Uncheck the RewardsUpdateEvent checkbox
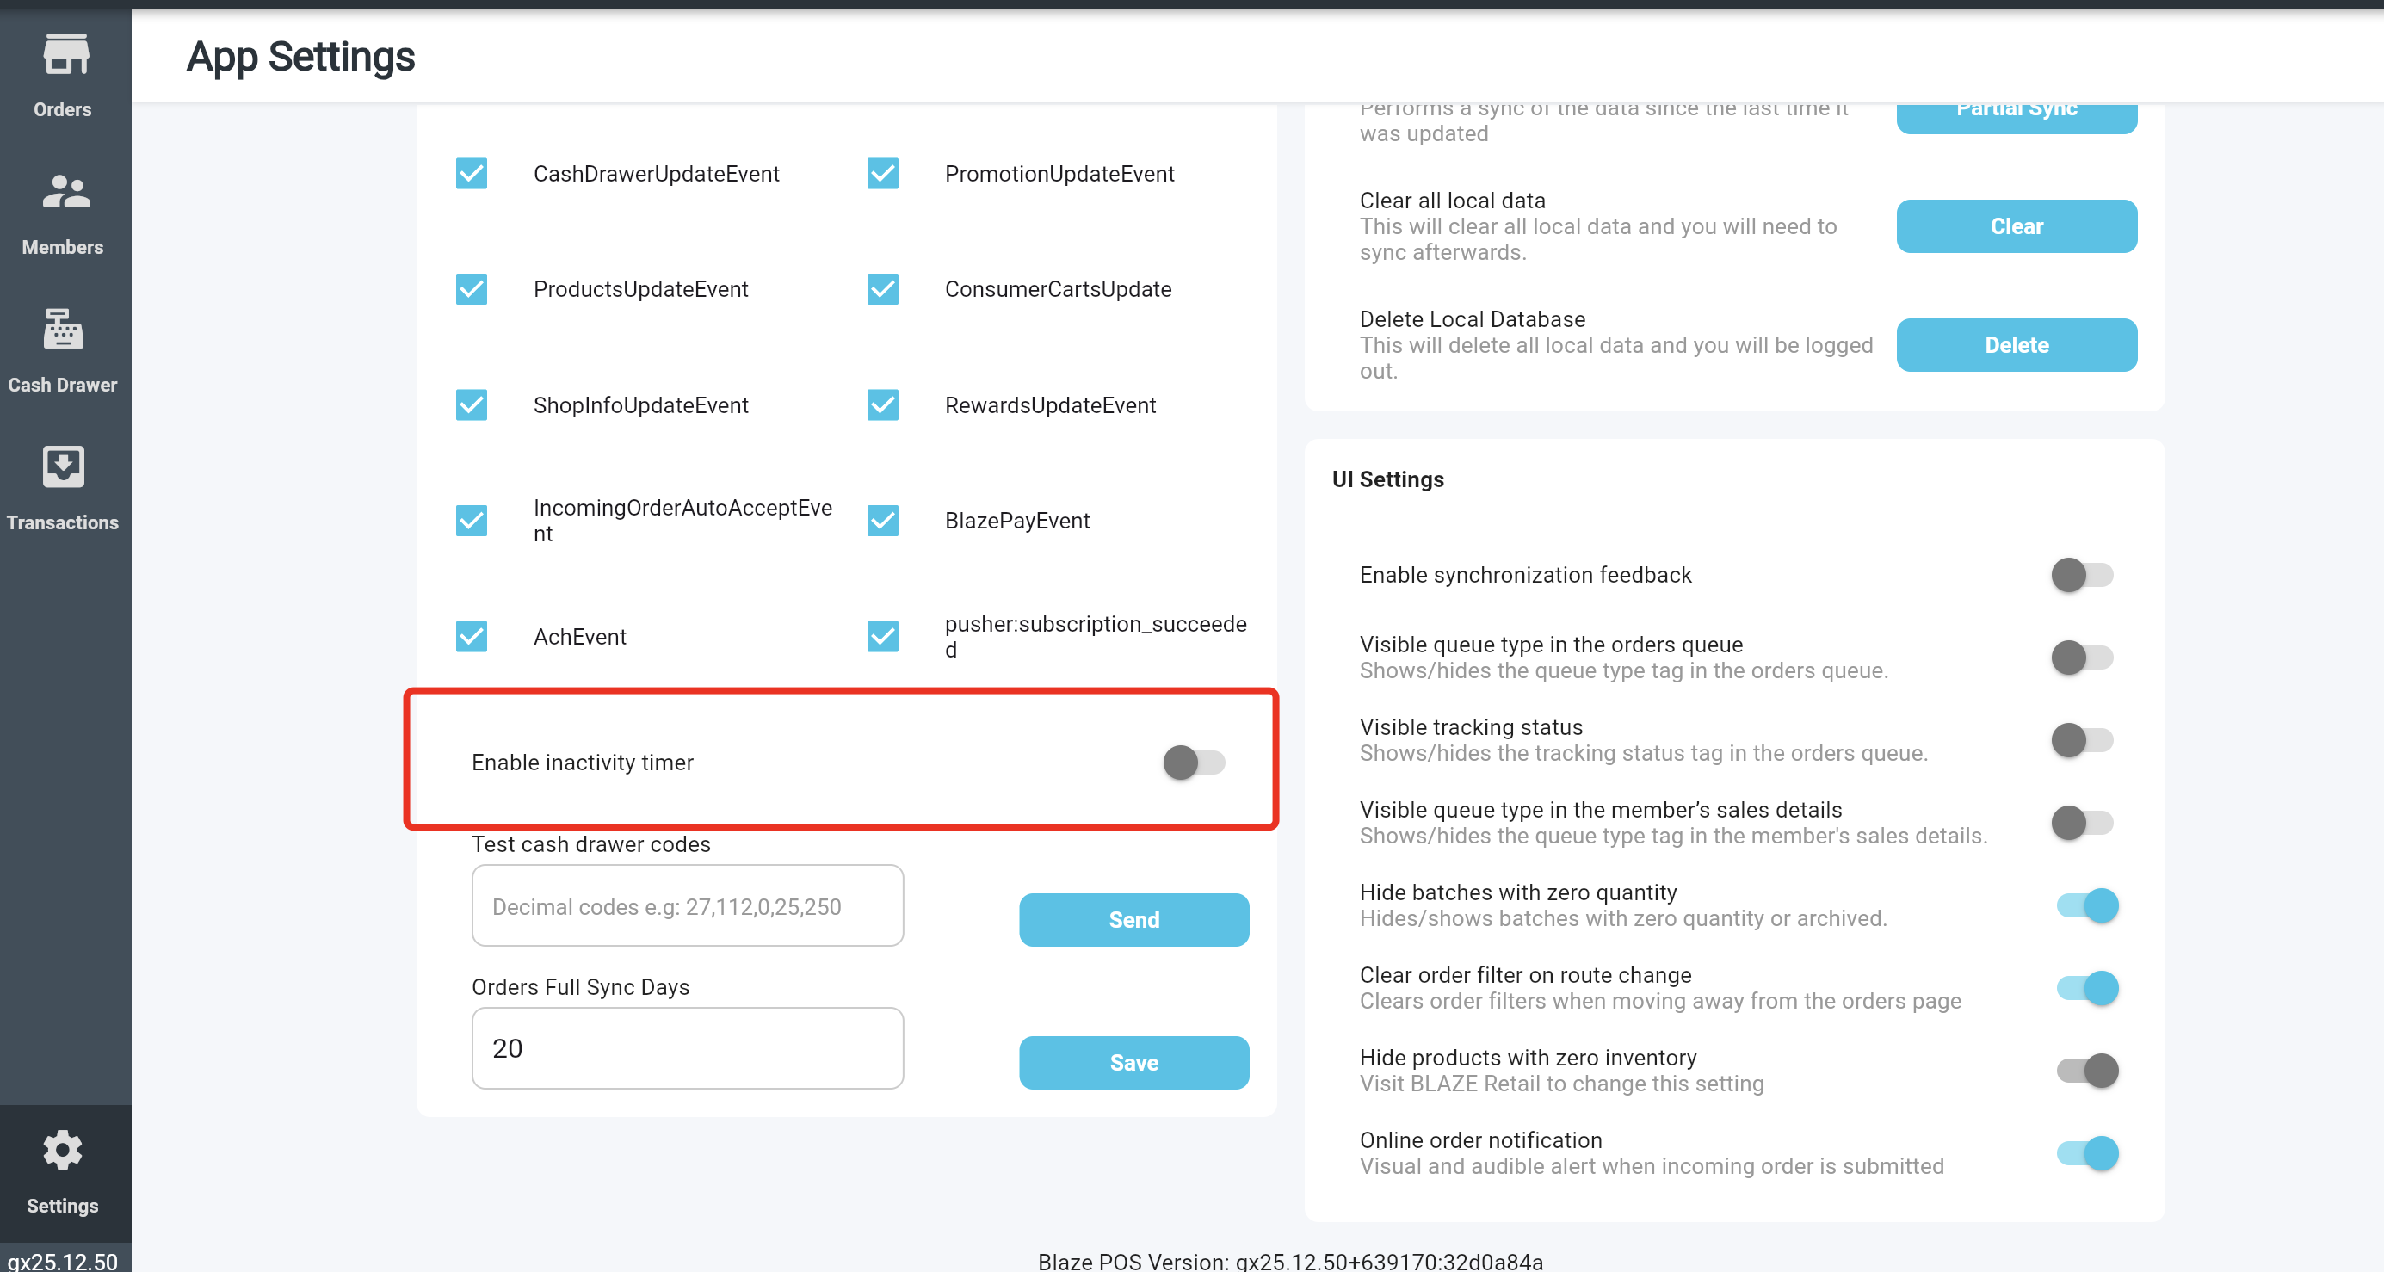2384x1272 pixels. pyautogui.click(x=883, y=405)
